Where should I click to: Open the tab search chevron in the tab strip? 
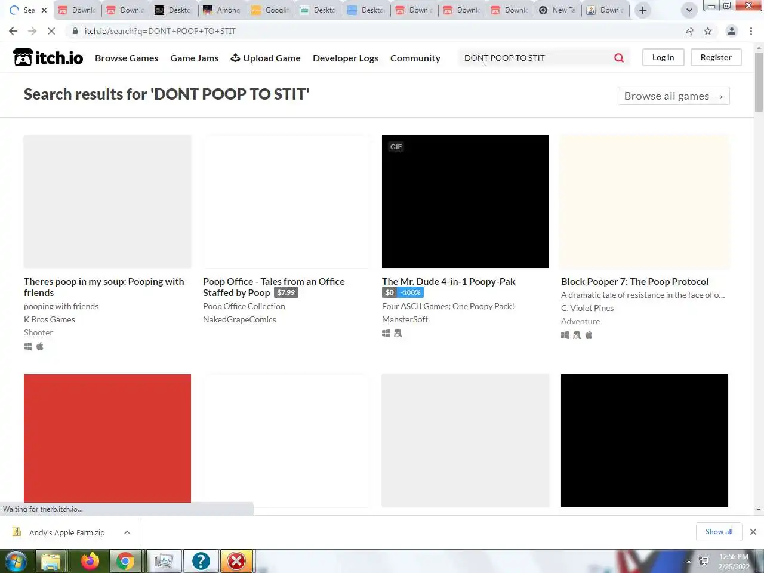click(x=689, y=10)
